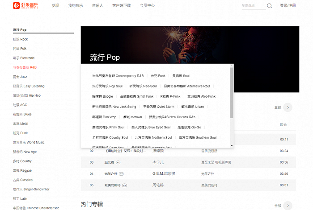Choose the Go-Go subgenre
313x210 pixels.
pos(189,127)
